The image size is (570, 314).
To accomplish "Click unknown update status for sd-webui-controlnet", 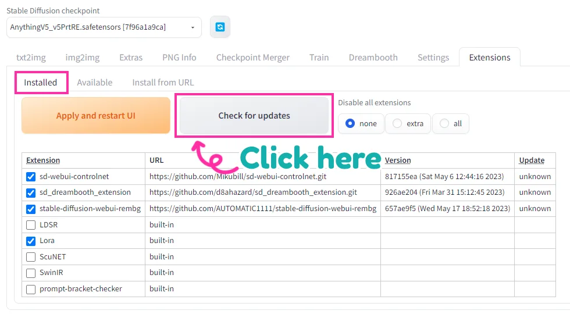I will 535,177.
